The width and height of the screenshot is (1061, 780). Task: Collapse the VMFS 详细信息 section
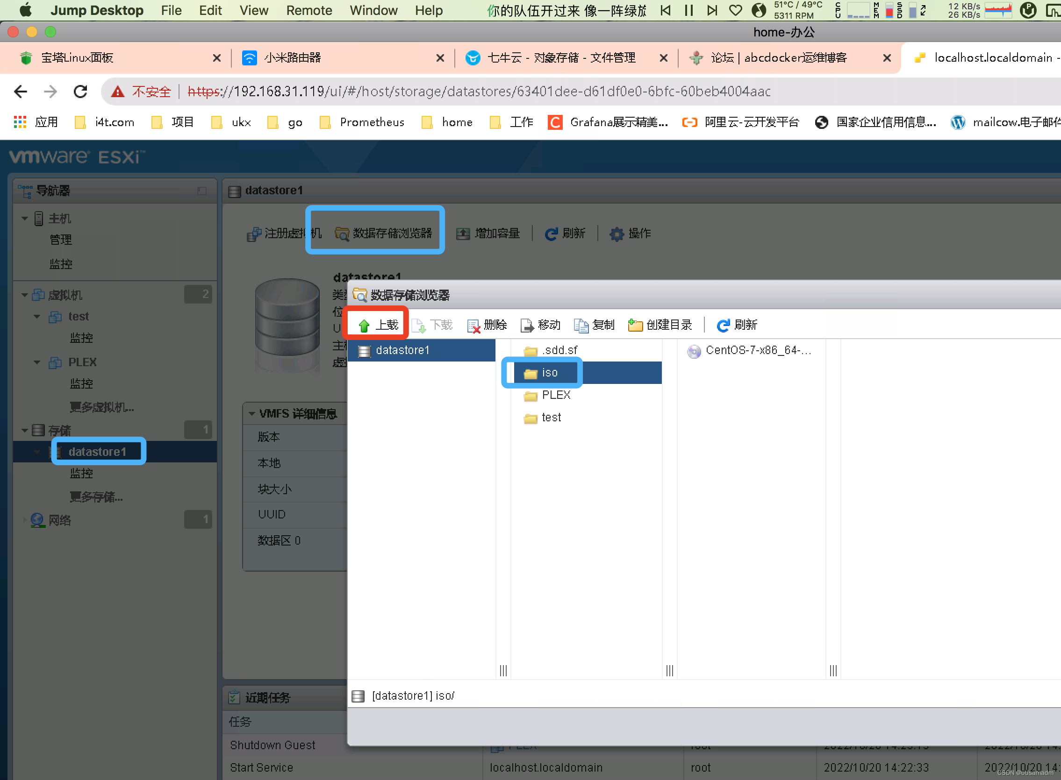tap(252, 414)
